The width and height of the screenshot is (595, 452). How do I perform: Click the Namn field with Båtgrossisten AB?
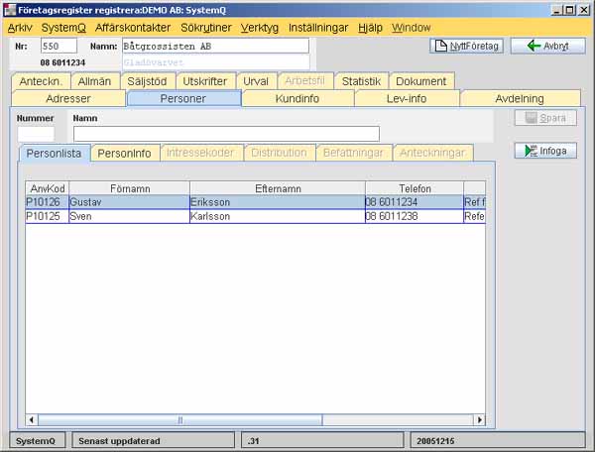pos(215,47)
